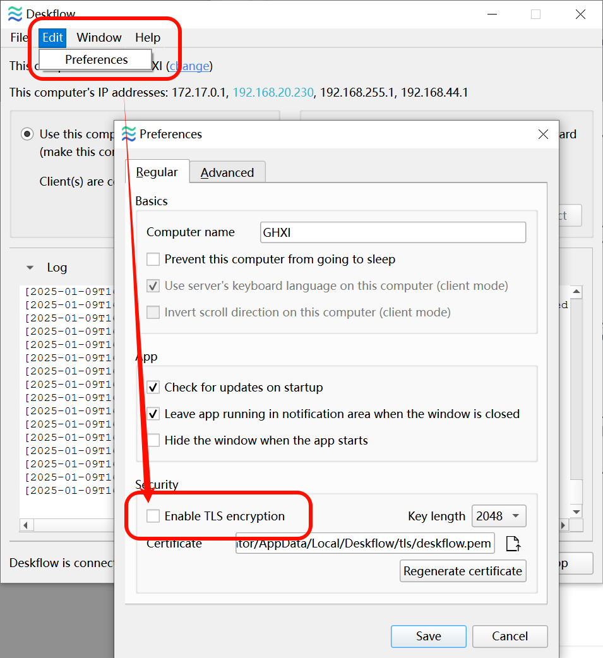Viewport: 603px width, 658px height.
Task: Click the Deskflow app logo in main window
Action: click(15, 15)
